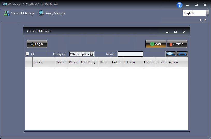Click the Add account button
Viewport: 211px width, 139px height.
click(x=156, y=44)
